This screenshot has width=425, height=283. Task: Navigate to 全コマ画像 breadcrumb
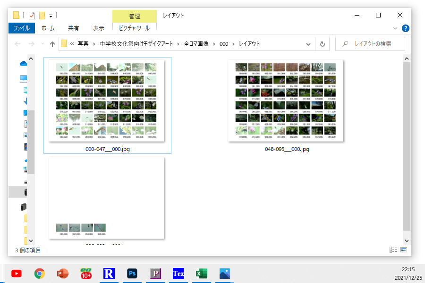tap(196, 44)
